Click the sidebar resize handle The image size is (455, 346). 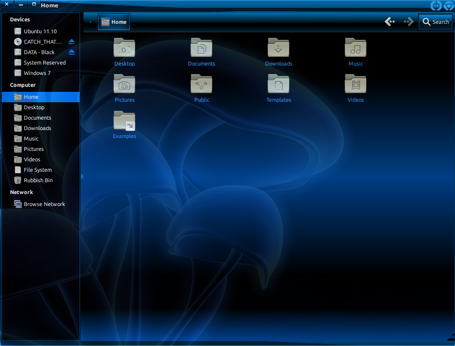(82, 176)
